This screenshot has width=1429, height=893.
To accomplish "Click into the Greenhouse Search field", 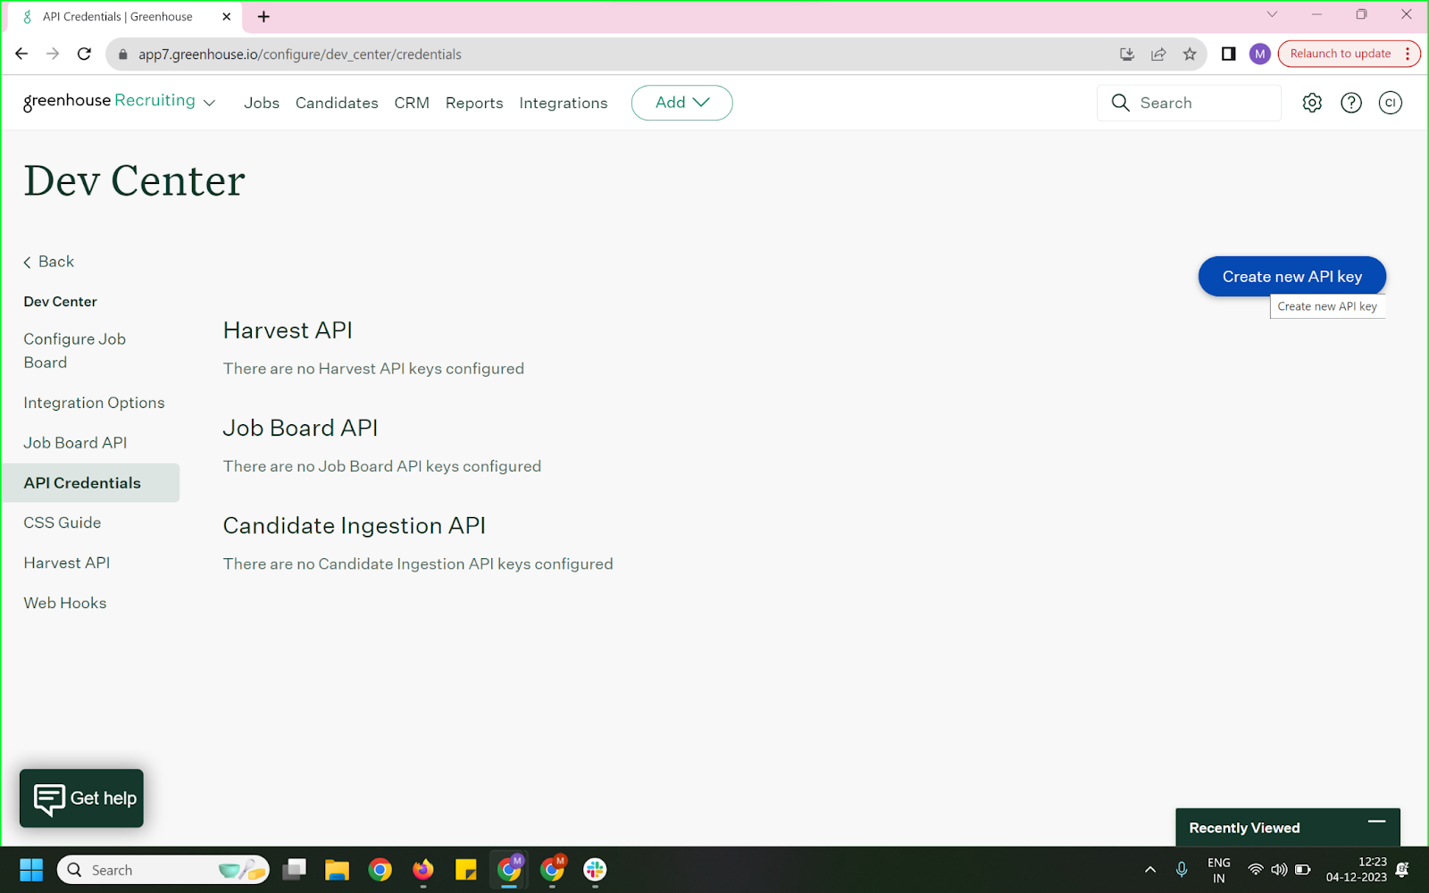I will [1189, 103].
